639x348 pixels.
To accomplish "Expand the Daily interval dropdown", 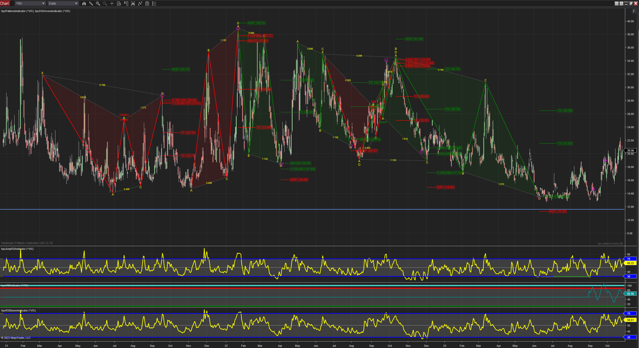I will (x=76, y=4).
